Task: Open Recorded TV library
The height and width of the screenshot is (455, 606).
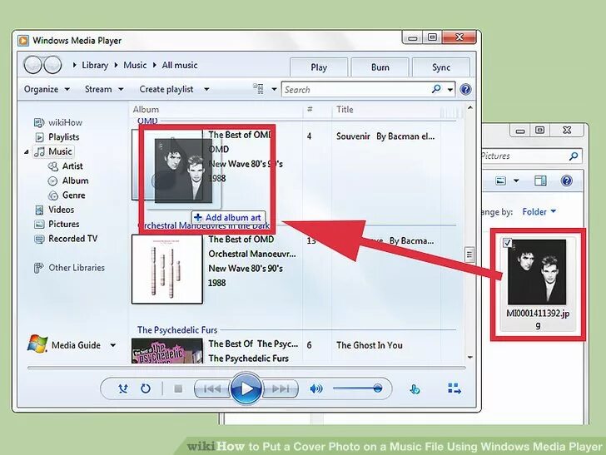Action: coord(66,239)
